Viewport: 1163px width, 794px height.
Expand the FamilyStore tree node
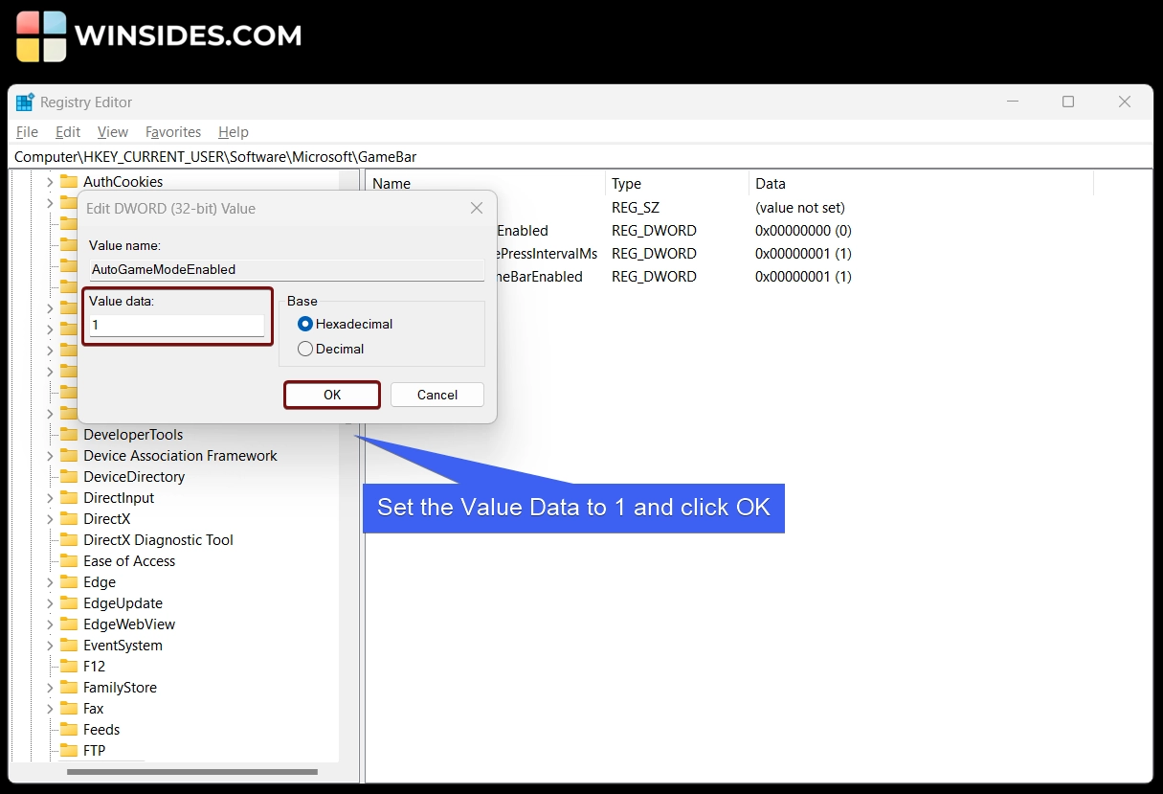tap(50, 688)
